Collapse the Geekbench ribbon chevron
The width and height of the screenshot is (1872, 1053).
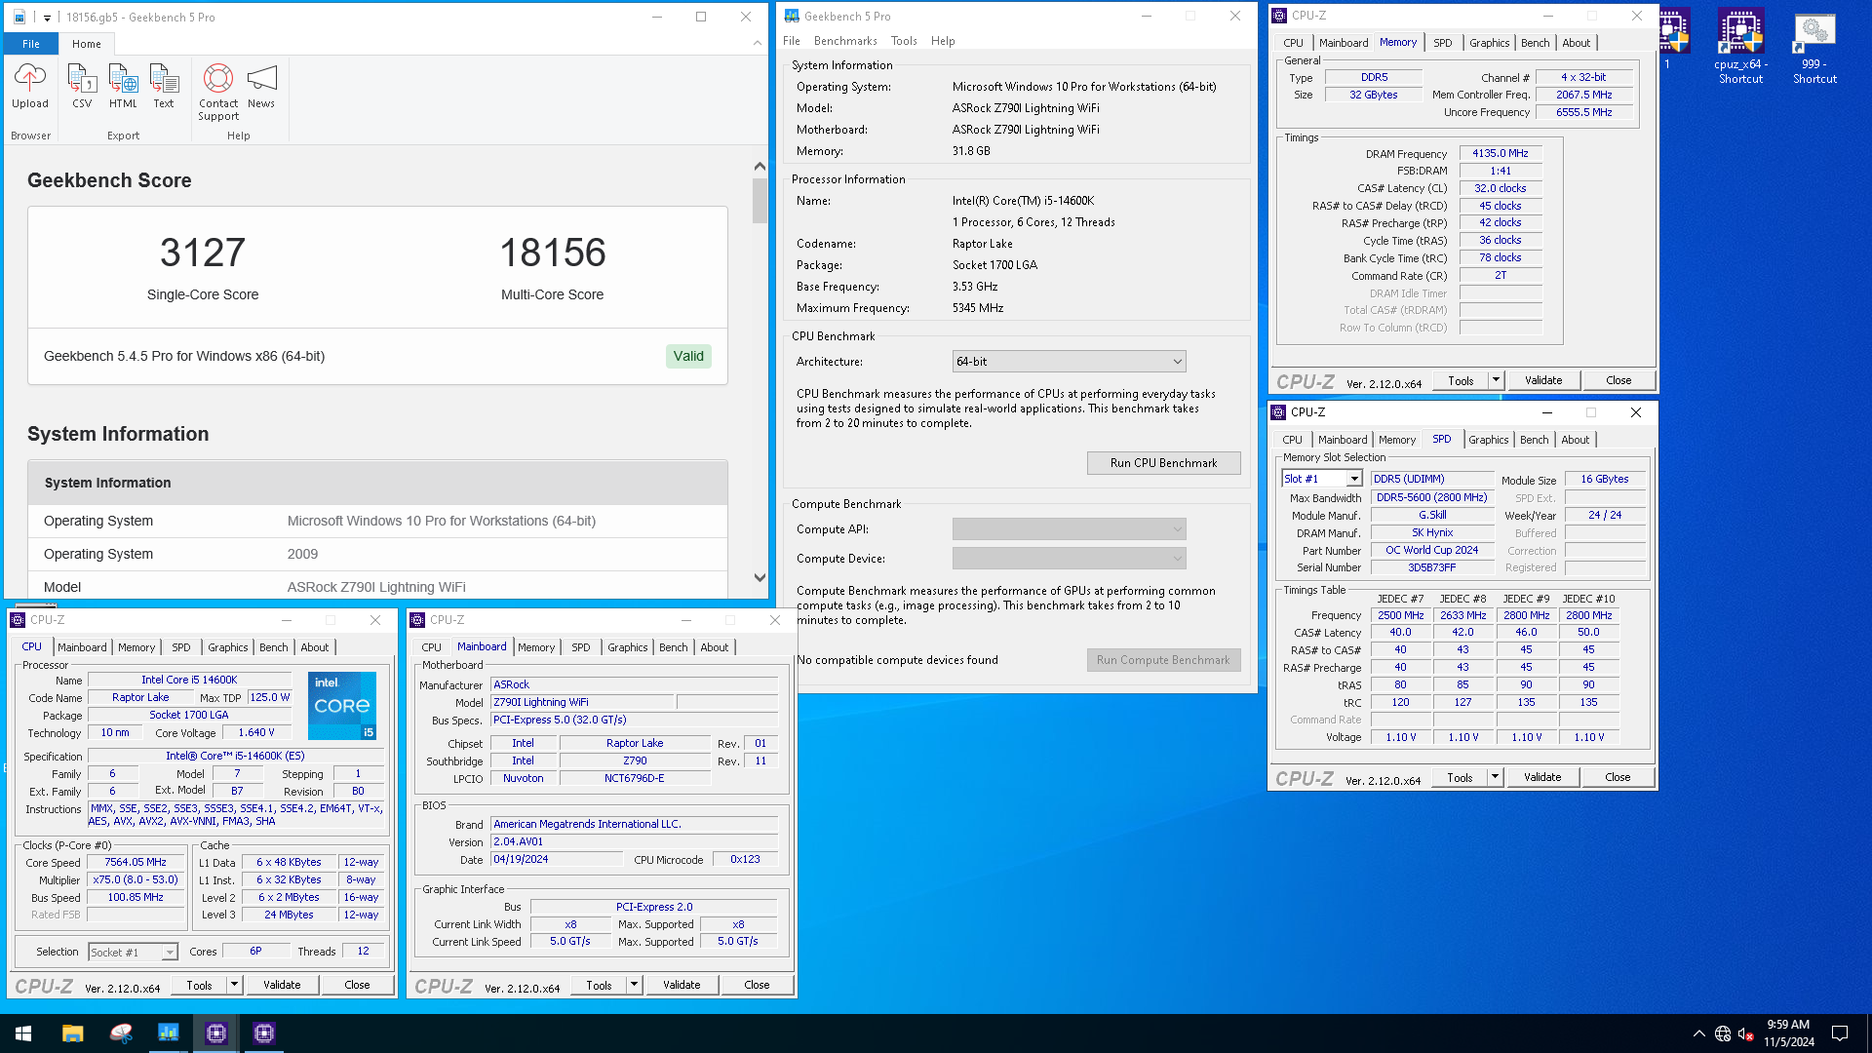(758, 43)
